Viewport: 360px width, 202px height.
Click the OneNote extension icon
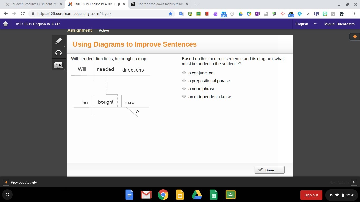(x=257, y=14)
